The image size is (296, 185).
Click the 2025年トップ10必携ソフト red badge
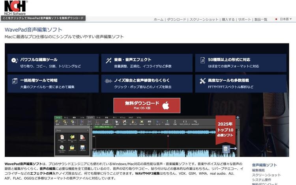(225, 130)
